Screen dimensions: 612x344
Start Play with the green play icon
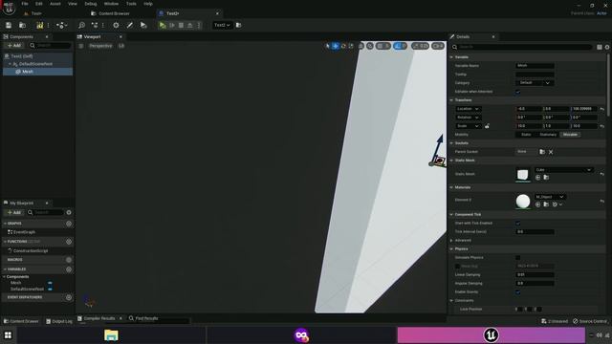tap(163, 25)
